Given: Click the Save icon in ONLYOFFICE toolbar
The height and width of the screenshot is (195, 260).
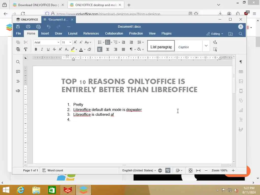Looking at the screenshot, I should [18, 26].
